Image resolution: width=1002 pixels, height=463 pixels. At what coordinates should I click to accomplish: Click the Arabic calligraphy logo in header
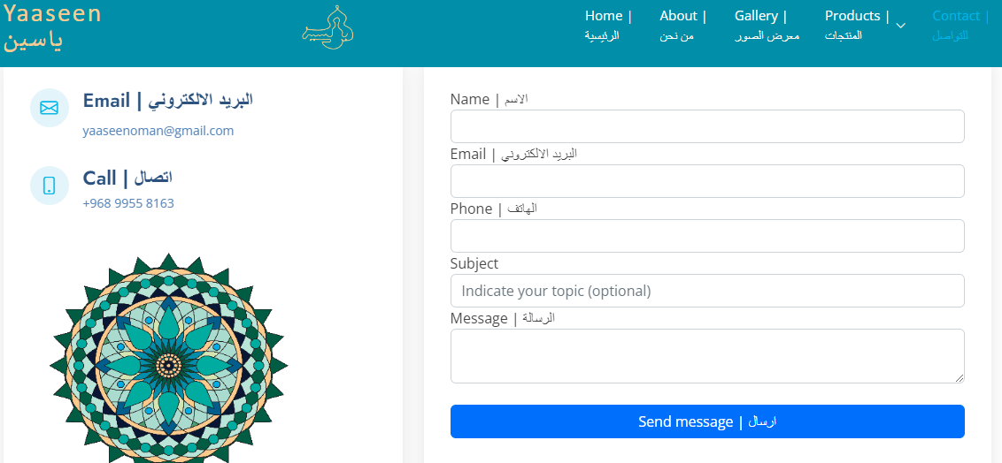coord(328,28)
